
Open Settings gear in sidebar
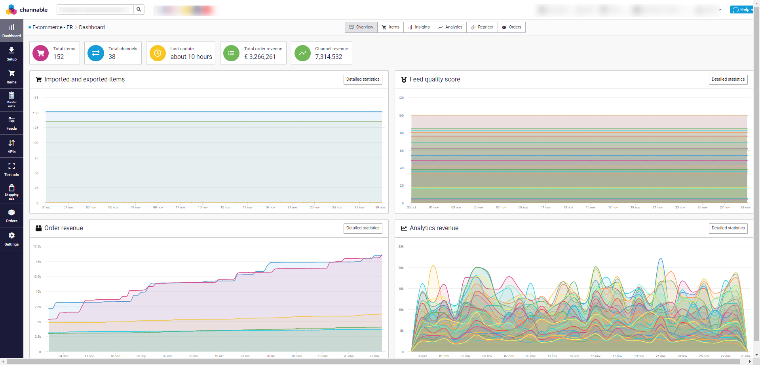(11, 239)
